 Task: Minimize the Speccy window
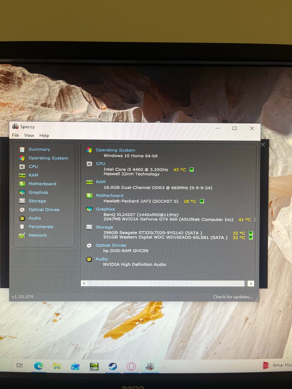[217, 128]
